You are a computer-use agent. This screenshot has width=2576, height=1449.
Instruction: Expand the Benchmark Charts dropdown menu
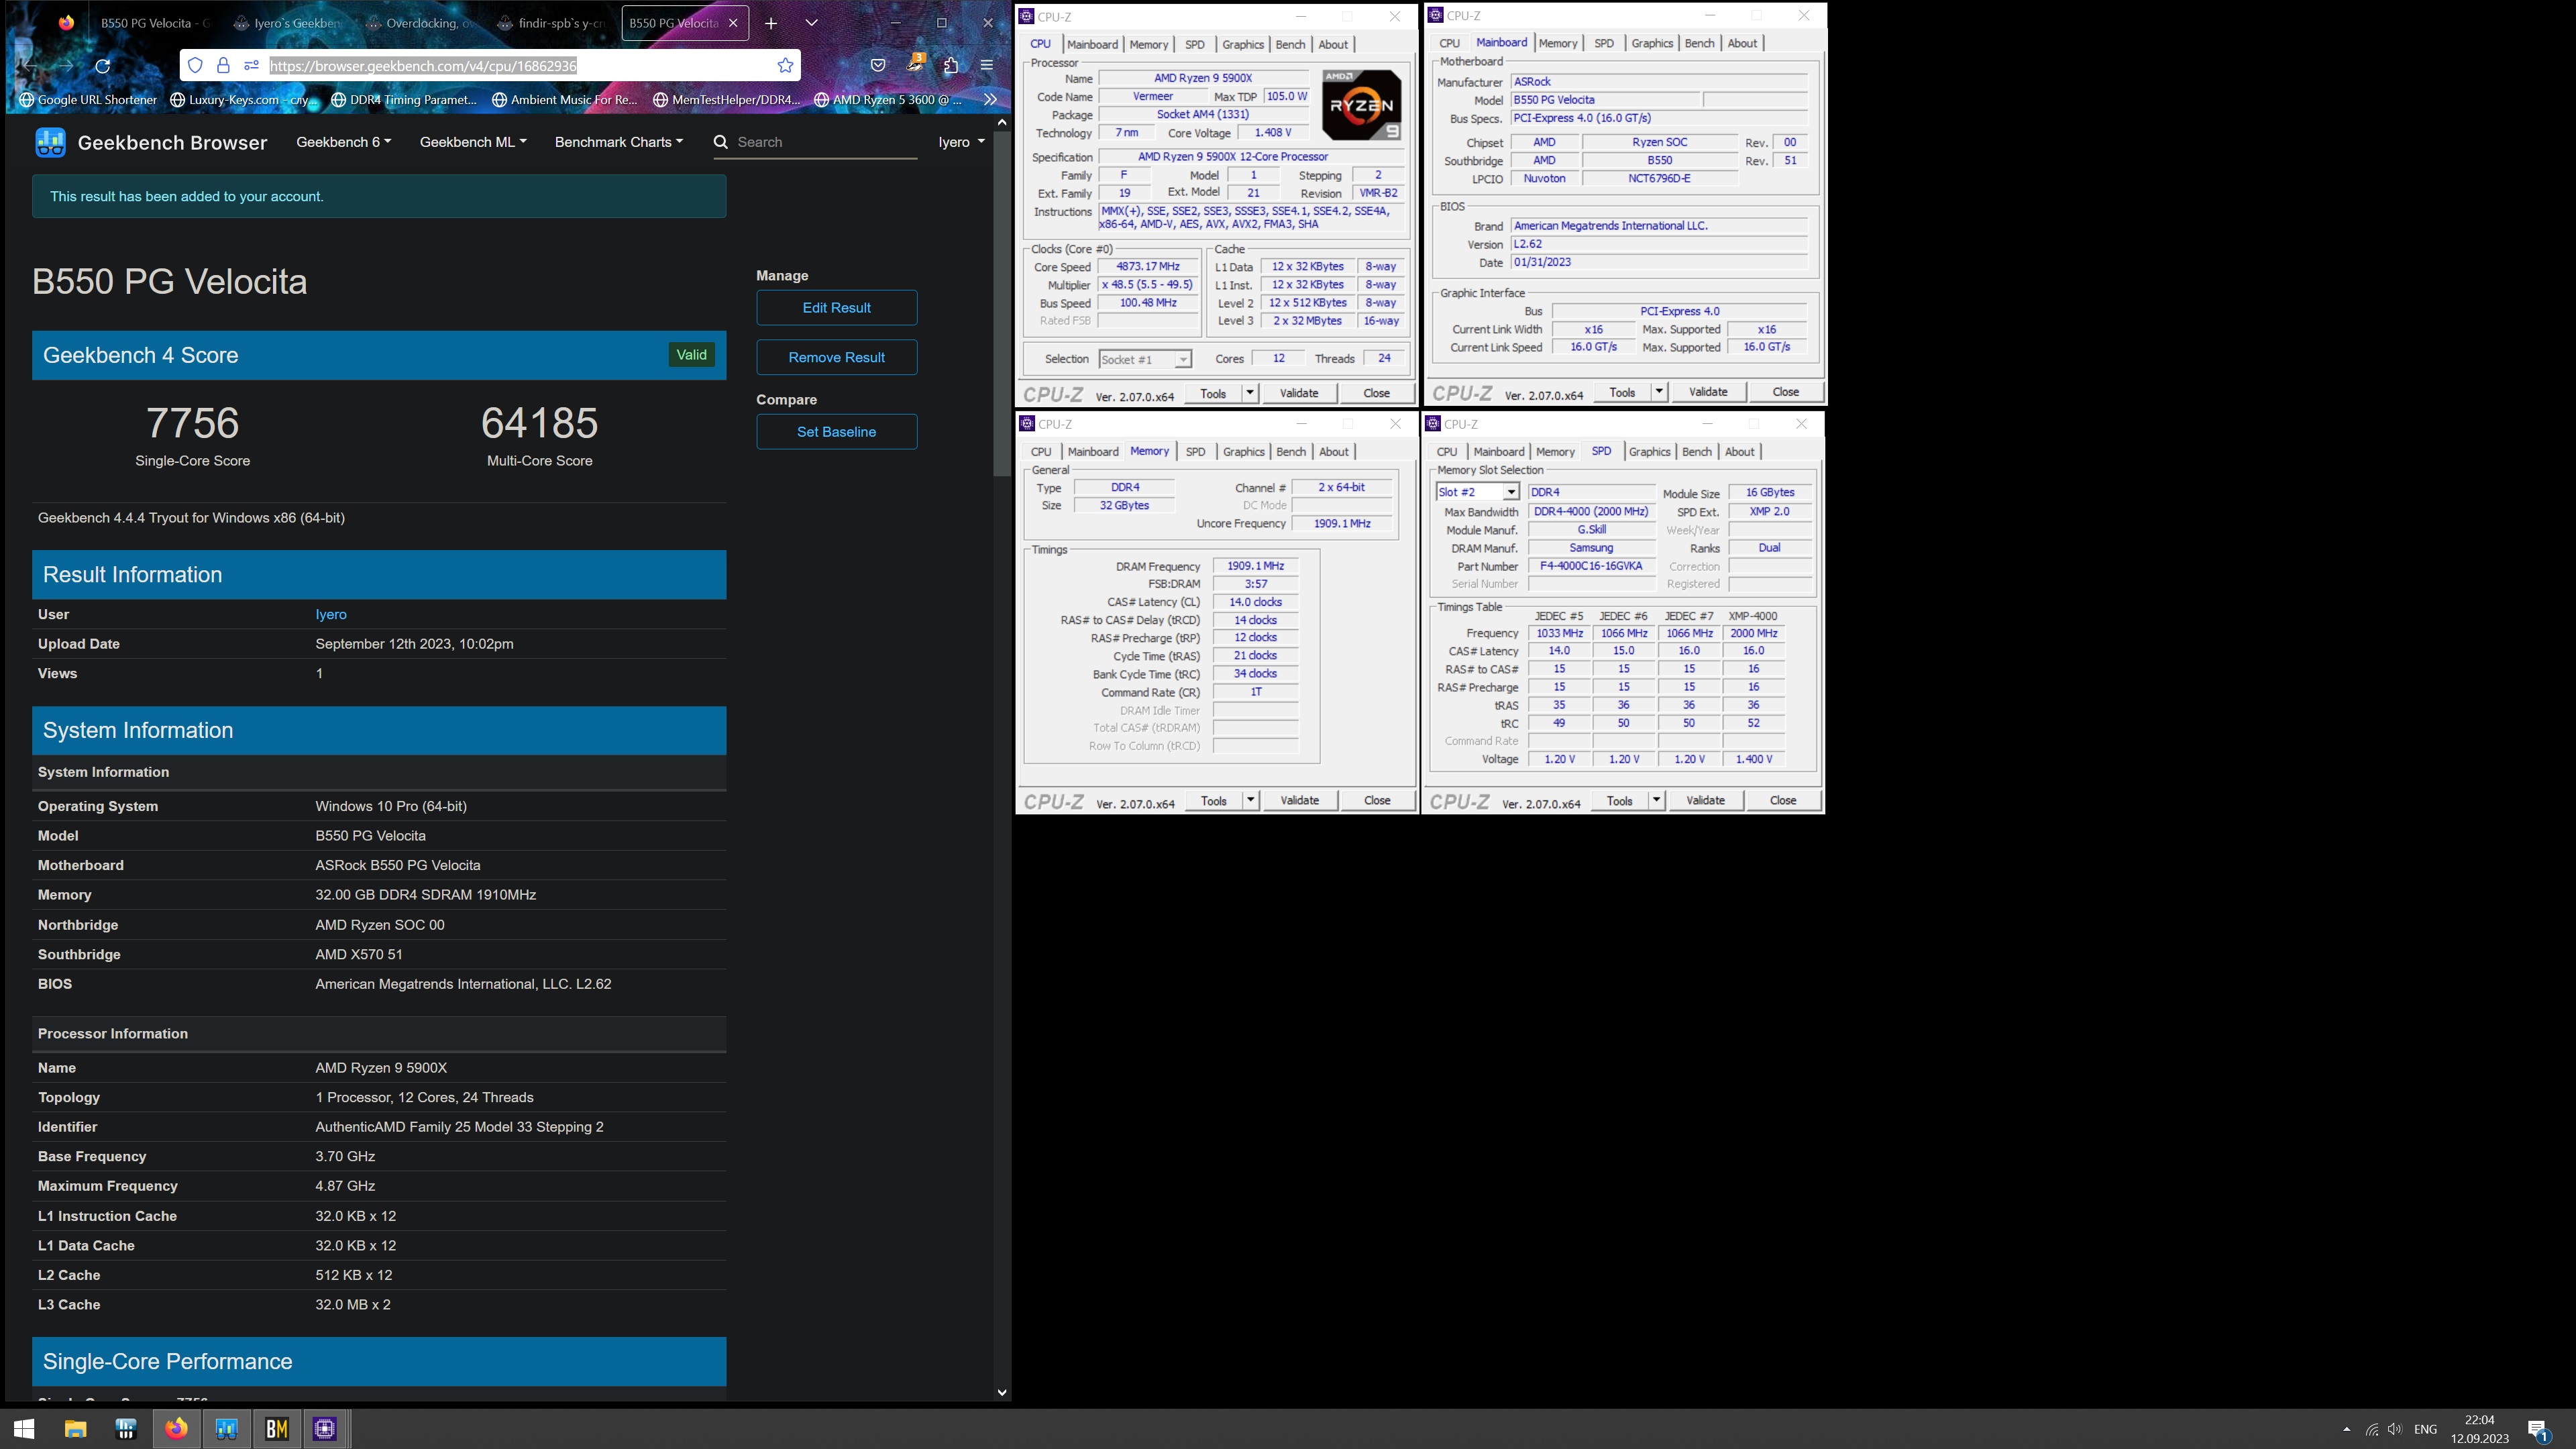tap(619, 142)
